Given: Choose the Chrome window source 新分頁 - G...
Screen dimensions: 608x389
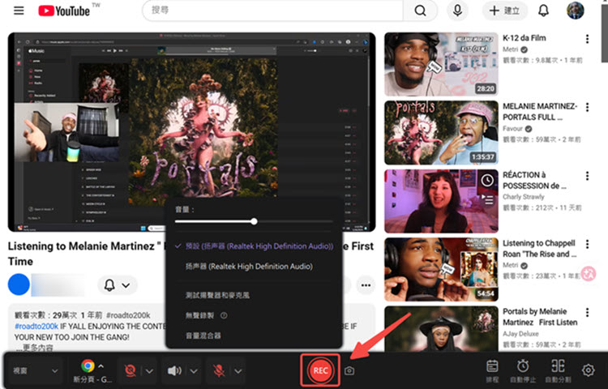Looking at the screenshot, I should 92,371.
